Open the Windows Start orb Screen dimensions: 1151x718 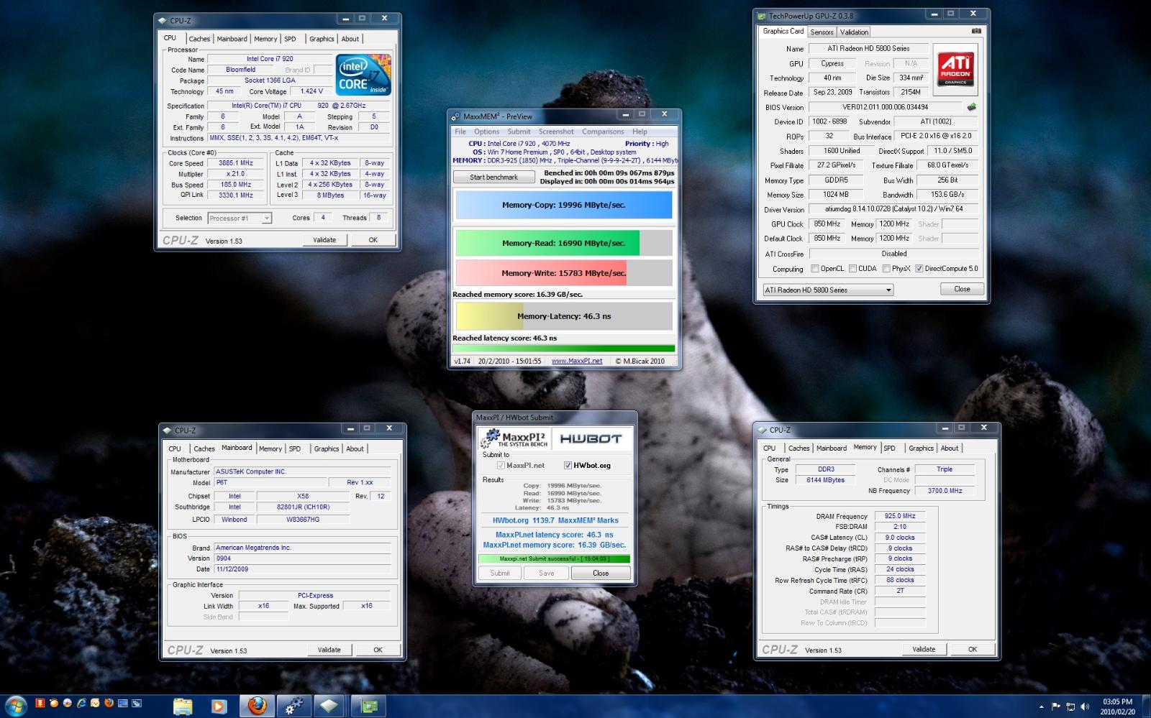click(15, 705)
